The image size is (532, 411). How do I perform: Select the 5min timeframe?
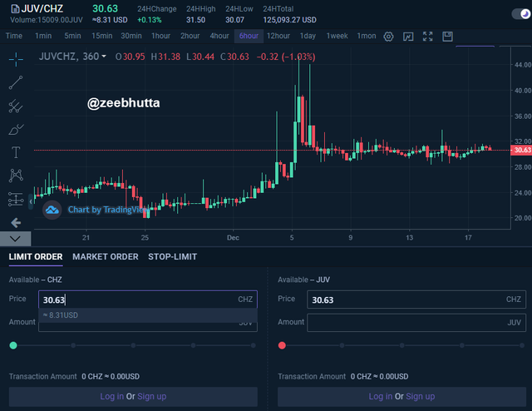pos(72,36)
